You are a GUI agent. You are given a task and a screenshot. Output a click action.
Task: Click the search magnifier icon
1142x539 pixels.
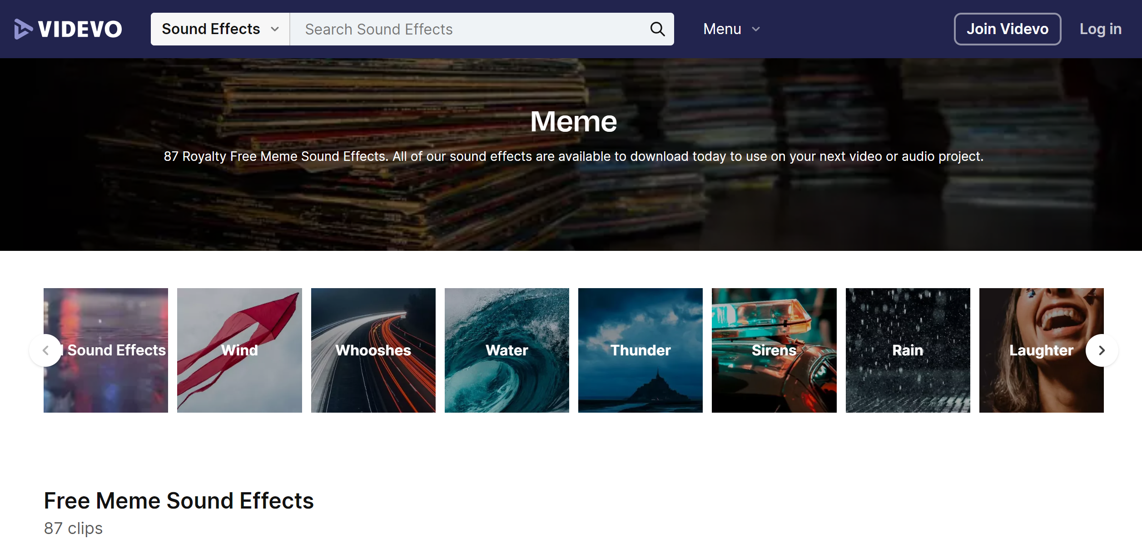(657, 29)
